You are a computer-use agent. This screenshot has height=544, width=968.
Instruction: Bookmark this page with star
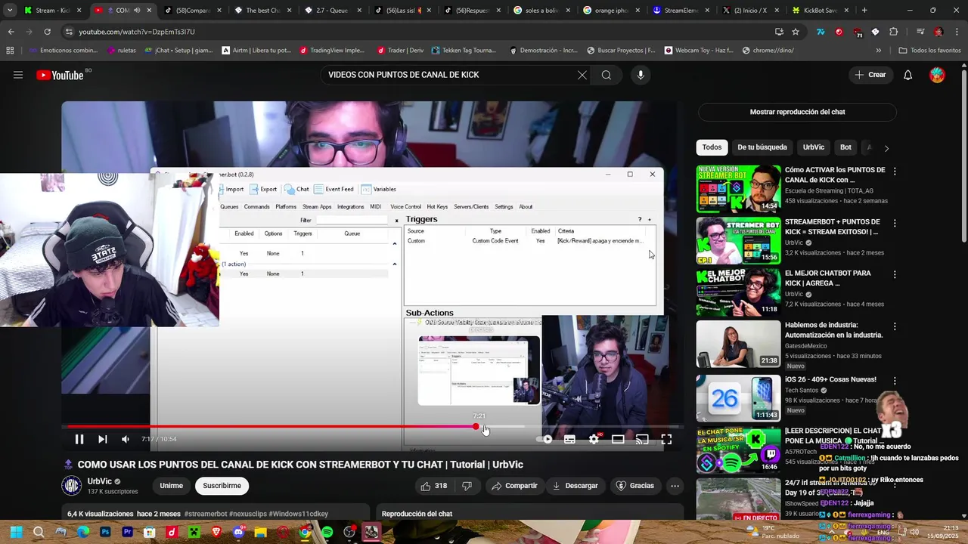(796, 32)
